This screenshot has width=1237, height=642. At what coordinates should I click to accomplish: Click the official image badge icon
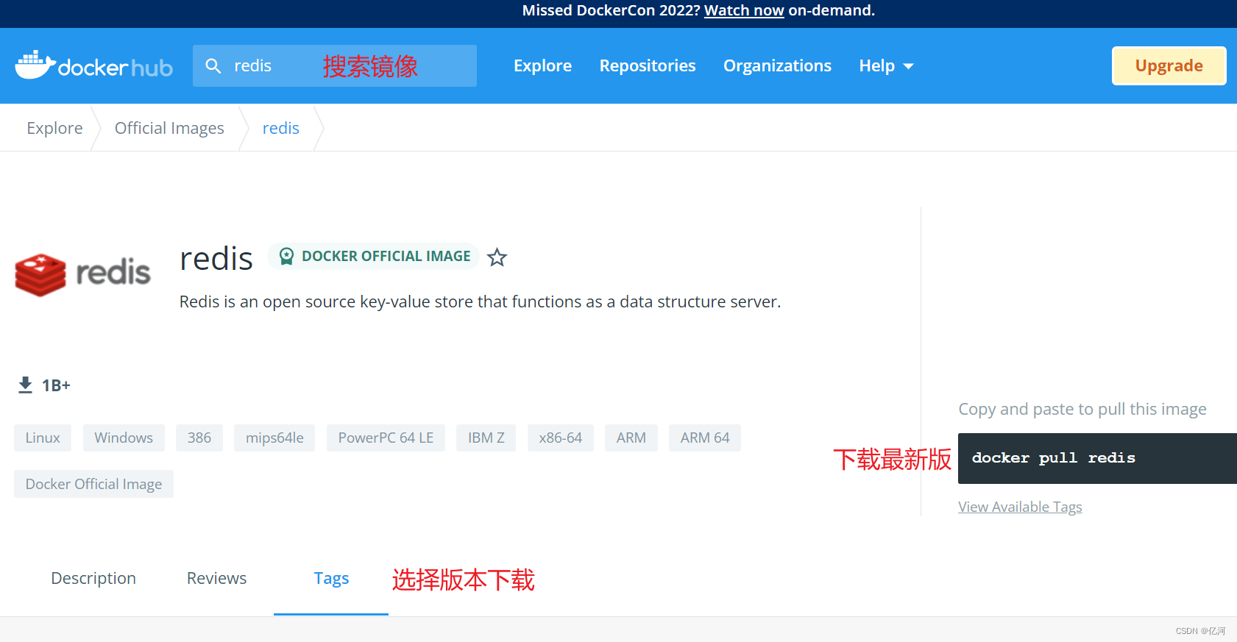tap(286, 256)
